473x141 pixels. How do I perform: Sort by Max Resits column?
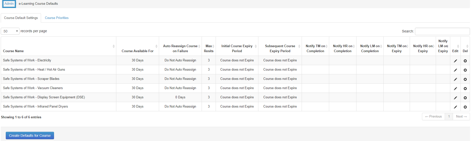[209, 46]
